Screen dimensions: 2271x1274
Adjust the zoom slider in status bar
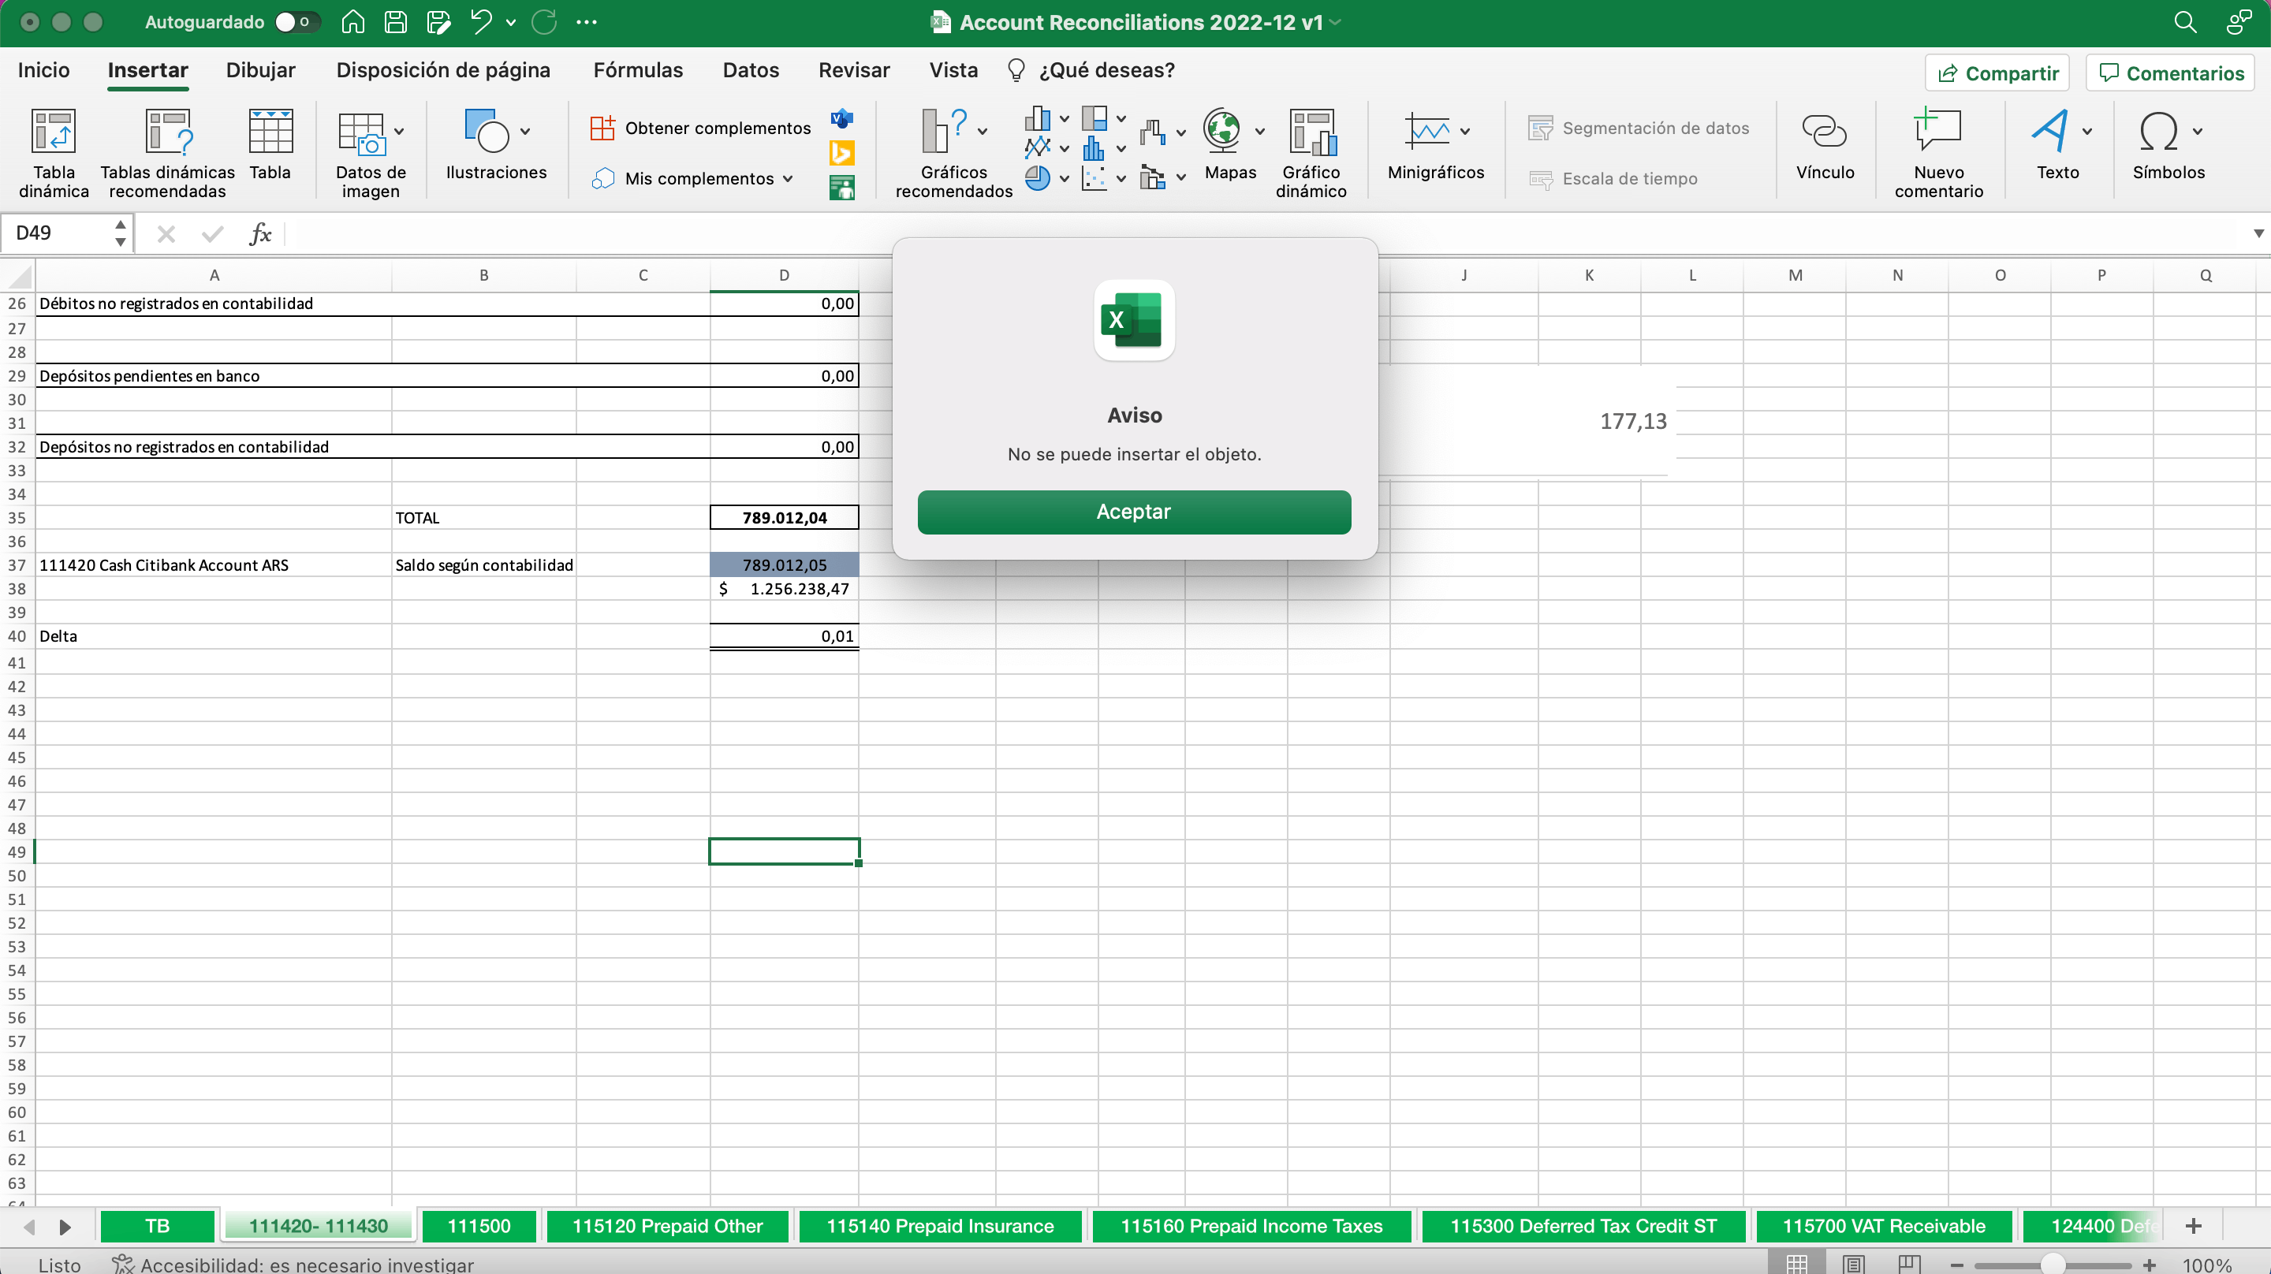[2053, 1265]
